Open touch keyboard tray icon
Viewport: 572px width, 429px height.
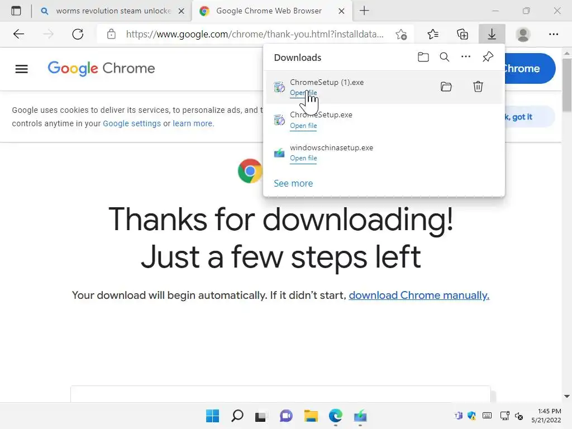(x=487, y=416)
